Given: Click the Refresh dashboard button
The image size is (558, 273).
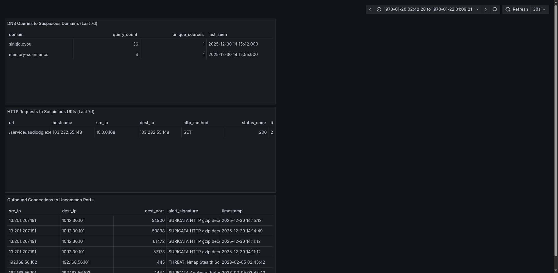Looking at the screenshot, I should (x=517, y=9).
